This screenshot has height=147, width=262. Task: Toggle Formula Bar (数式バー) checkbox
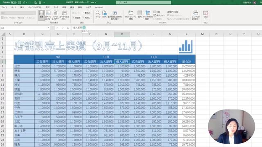[x=87, y=13]
